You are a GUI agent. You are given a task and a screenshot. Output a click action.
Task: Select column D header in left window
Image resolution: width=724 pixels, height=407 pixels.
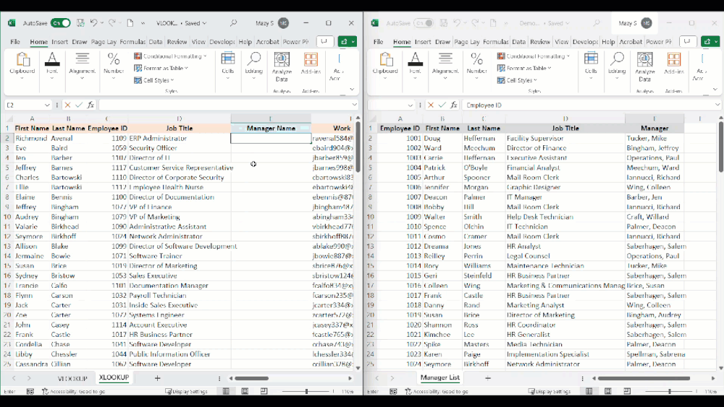(x=179, y=119)
